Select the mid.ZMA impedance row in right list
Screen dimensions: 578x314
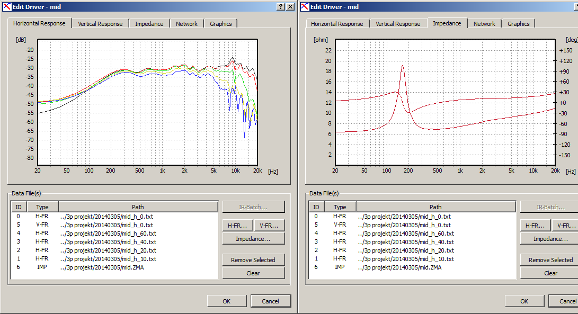[x=412, y=267]
